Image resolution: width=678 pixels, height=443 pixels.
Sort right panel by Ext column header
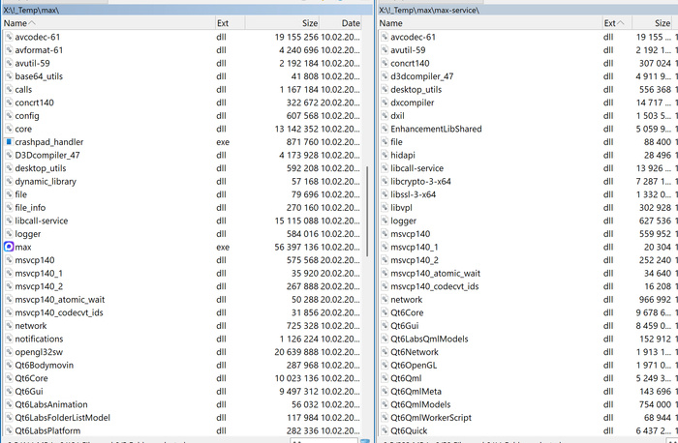pos(617,23)
